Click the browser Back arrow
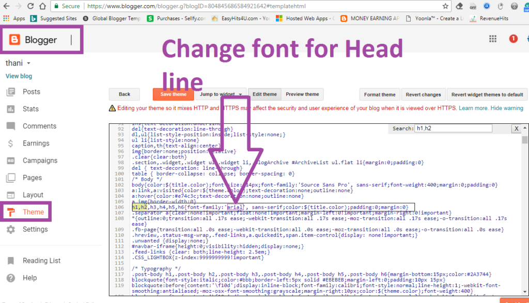 pos(6,6)
